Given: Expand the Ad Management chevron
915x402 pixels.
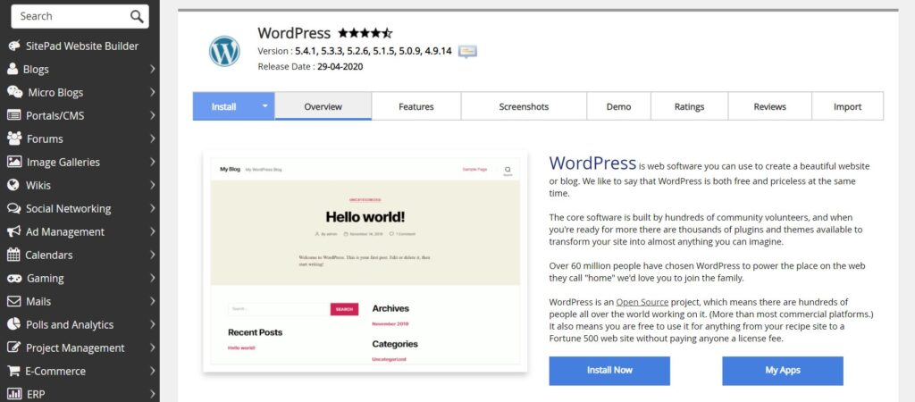Looking at the screenshot, I should point(152,231).
